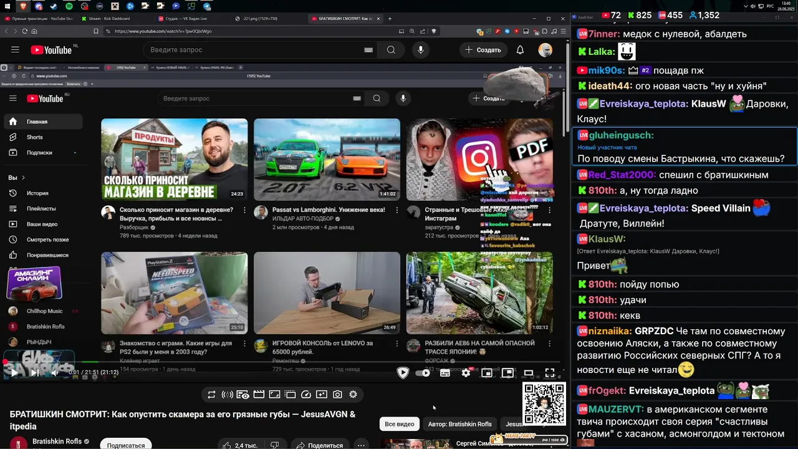Open the YouTube notifications bell
The height and width of the screenshot is (449, 798).
[520, 50]
